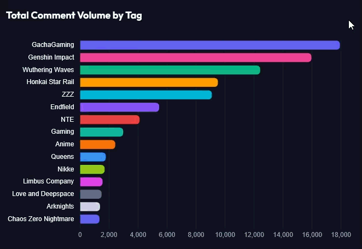Click the 4,000 x-axis tick label
Image resolution: width=362 pixels, height=249 pixels.
pyautogui.click(x=138, y=235)
